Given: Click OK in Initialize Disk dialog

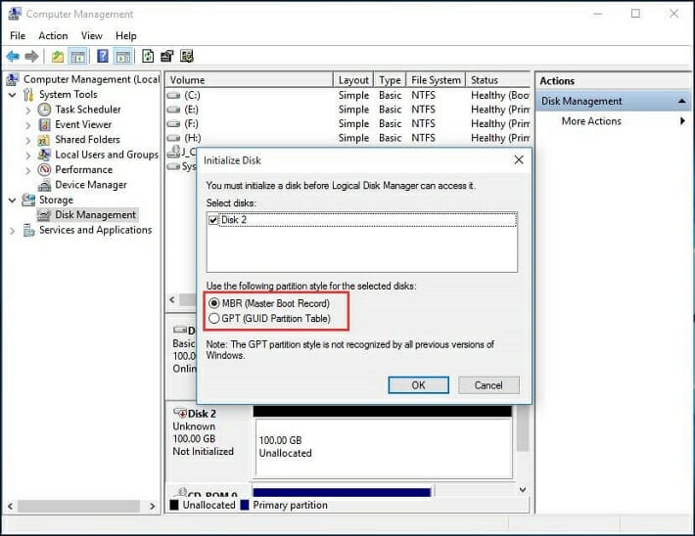Looking at the screenshot, I should (x=418, y=385).
